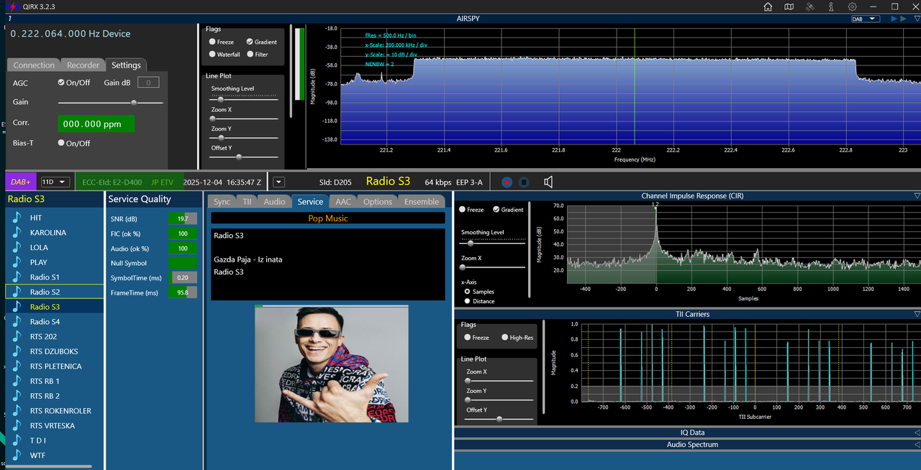921x470 pixels.
Task: Click the music note icon beside RTS VRTESKA
Action: click(17, 425)
